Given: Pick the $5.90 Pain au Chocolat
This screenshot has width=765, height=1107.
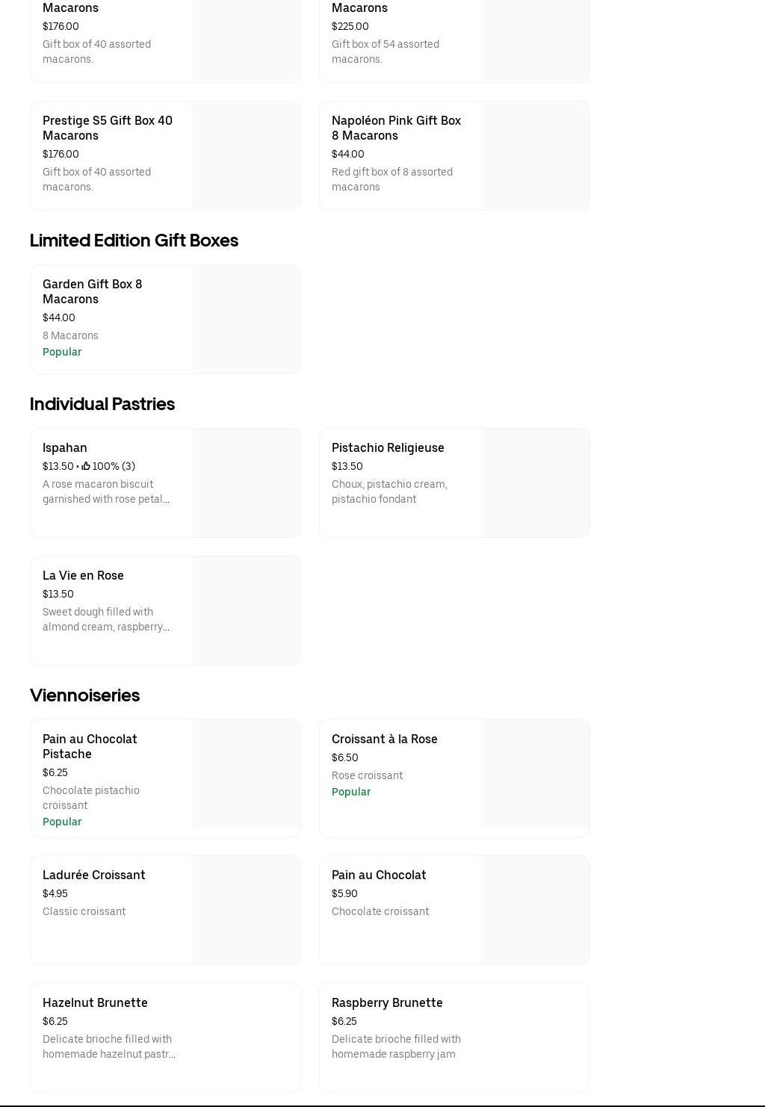Looking at the screenshot, I should point(379,875).
